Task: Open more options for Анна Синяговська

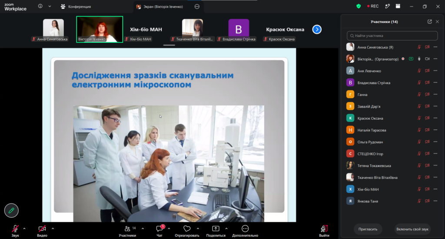Action: click(x=435, y=47)
